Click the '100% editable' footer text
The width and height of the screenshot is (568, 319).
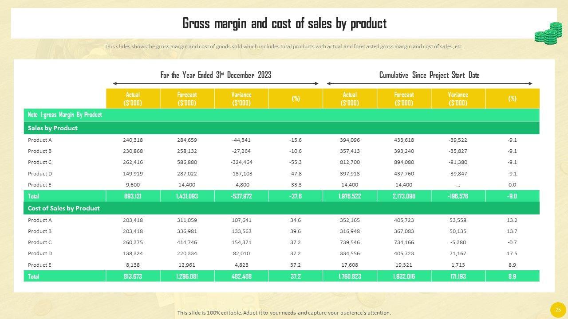pyautogui.click(x=284, y=313)
